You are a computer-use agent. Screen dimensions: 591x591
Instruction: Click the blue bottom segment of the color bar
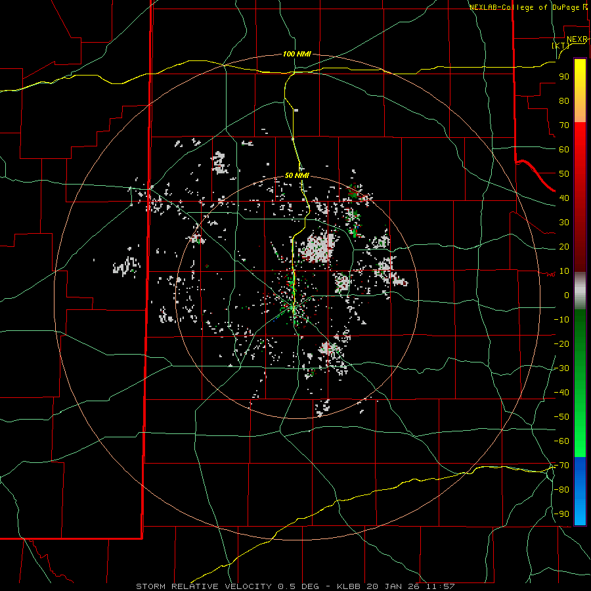[580, 491]
